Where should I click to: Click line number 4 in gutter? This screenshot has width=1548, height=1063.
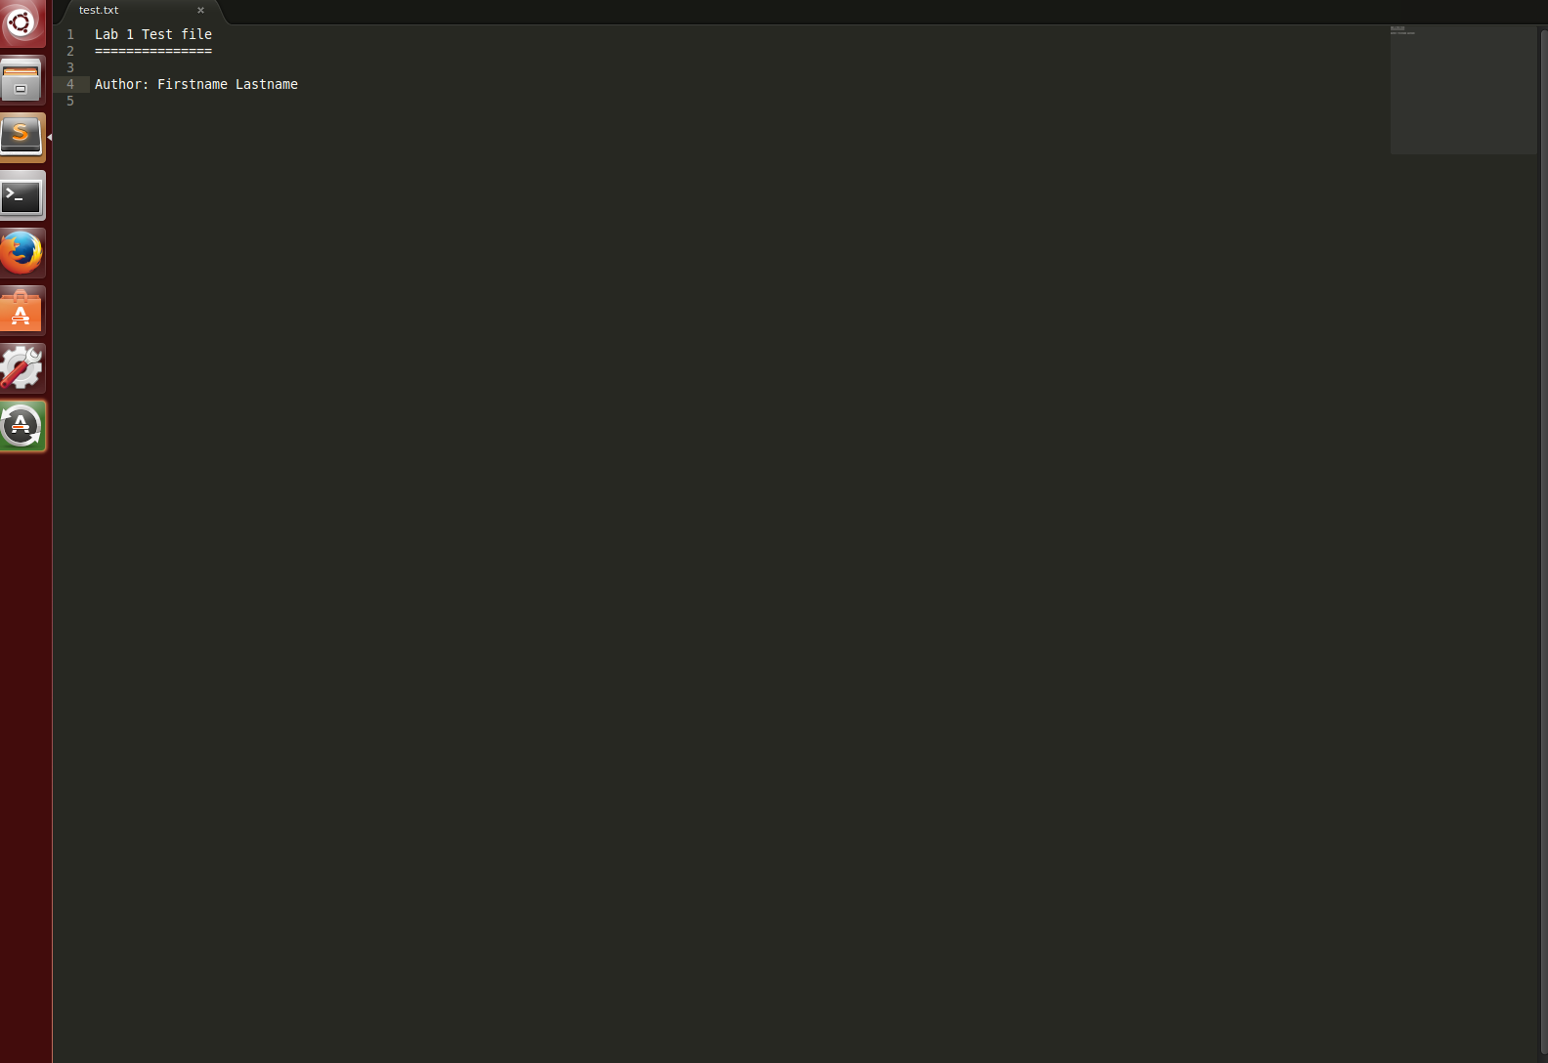[70, 84]
